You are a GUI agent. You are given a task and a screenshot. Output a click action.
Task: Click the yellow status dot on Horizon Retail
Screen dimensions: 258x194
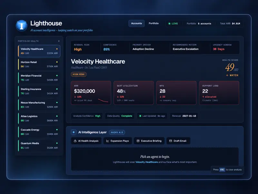[x=57, y=62]
